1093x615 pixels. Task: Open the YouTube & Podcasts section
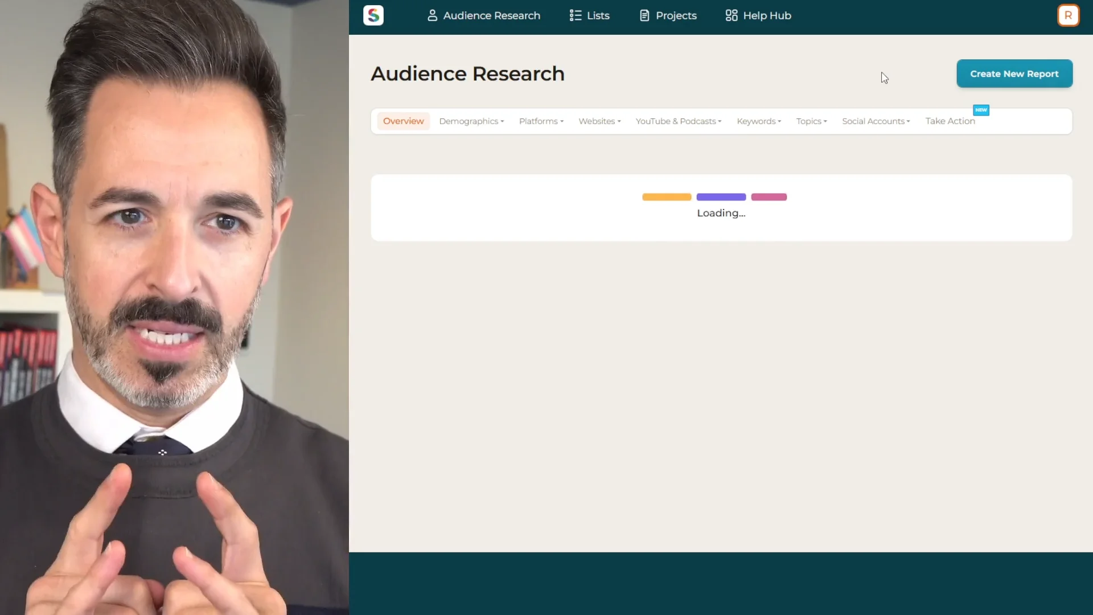coord(678,121)
